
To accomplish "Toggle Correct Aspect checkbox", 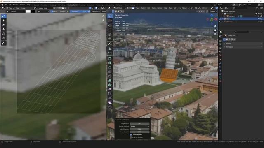I will click(131, 134).
